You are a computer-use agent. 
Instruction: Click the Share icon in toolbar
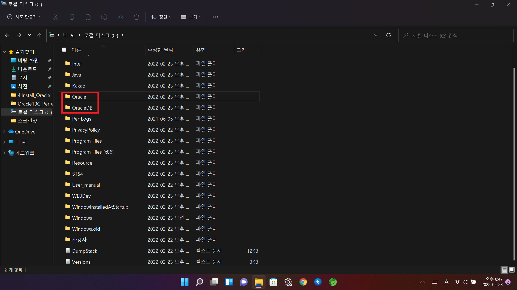(x=120, y=17)
